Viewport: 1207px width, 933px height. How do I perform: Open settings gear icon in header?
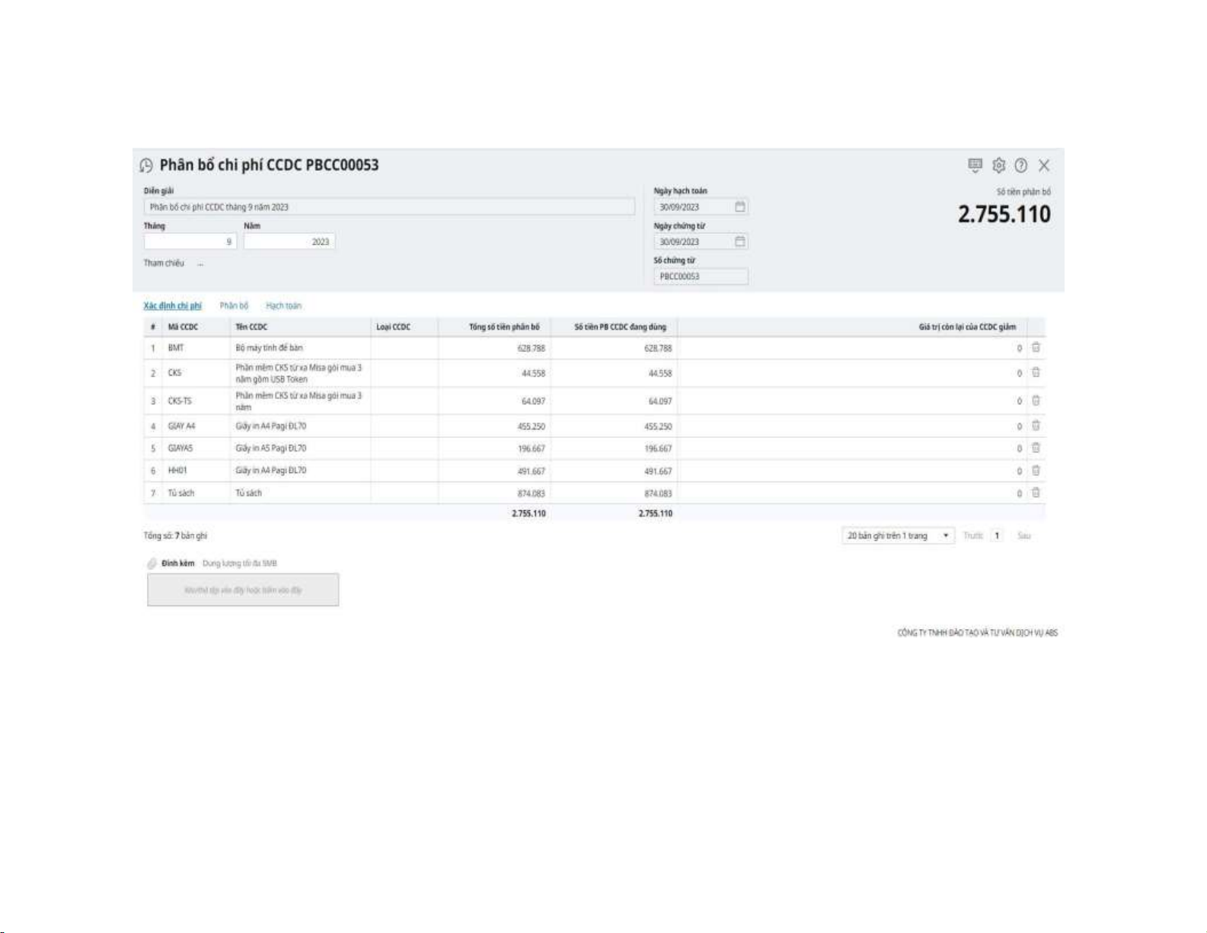pyautogui.click(x=999, y=165)
